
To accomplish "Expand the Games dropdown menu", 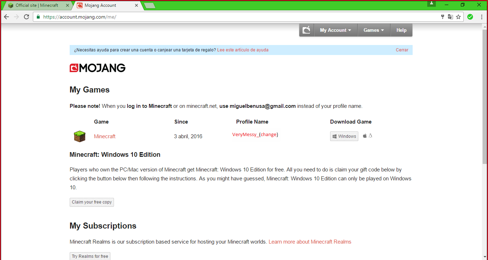I will 374,30.
